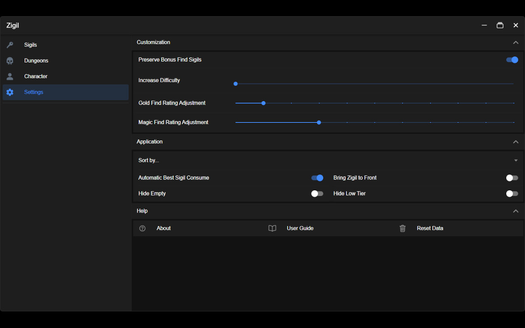Screen dimensions: 525x328
Task: Click the skull icon for Dungeons
Action: [10, 61]
